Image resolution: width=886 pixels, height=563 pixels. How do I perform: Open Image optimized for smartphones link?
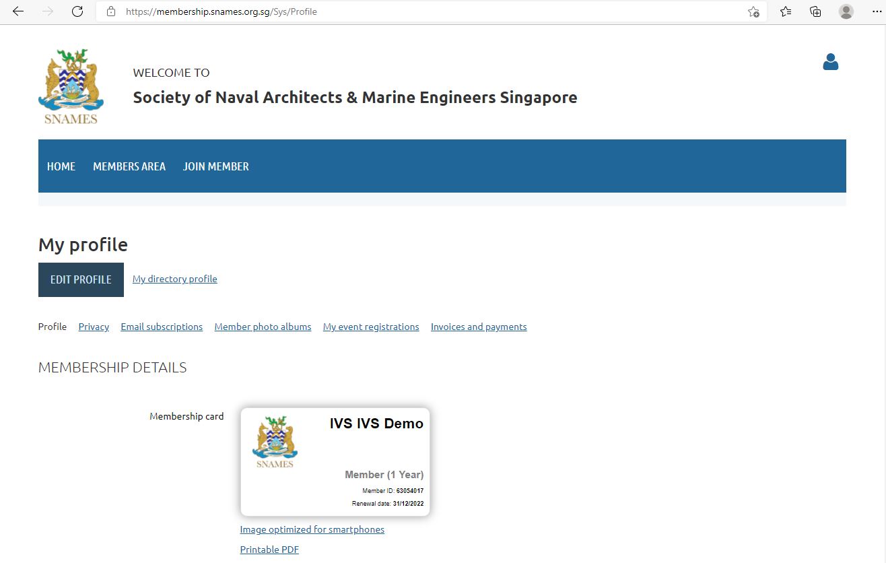point(312,529)
